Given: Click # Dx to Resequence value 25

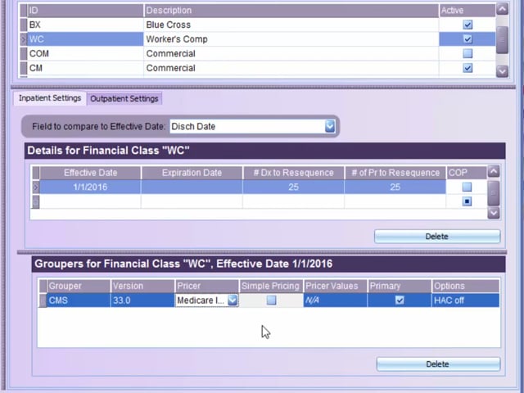Looking at the screenshot, I should 293,187.
